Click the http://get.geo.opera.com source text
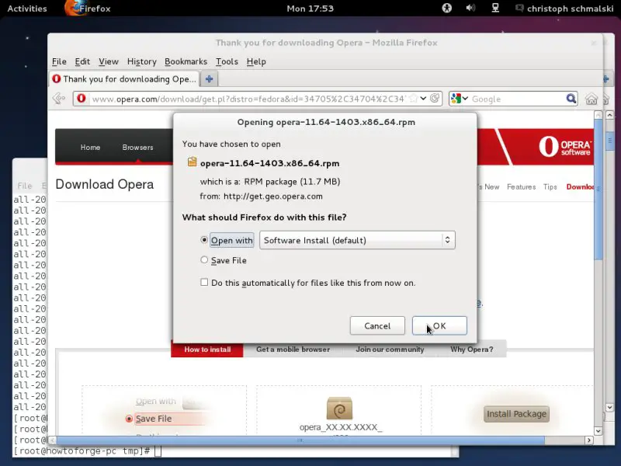This screenshot has height=466, width=621. [273, 196]
